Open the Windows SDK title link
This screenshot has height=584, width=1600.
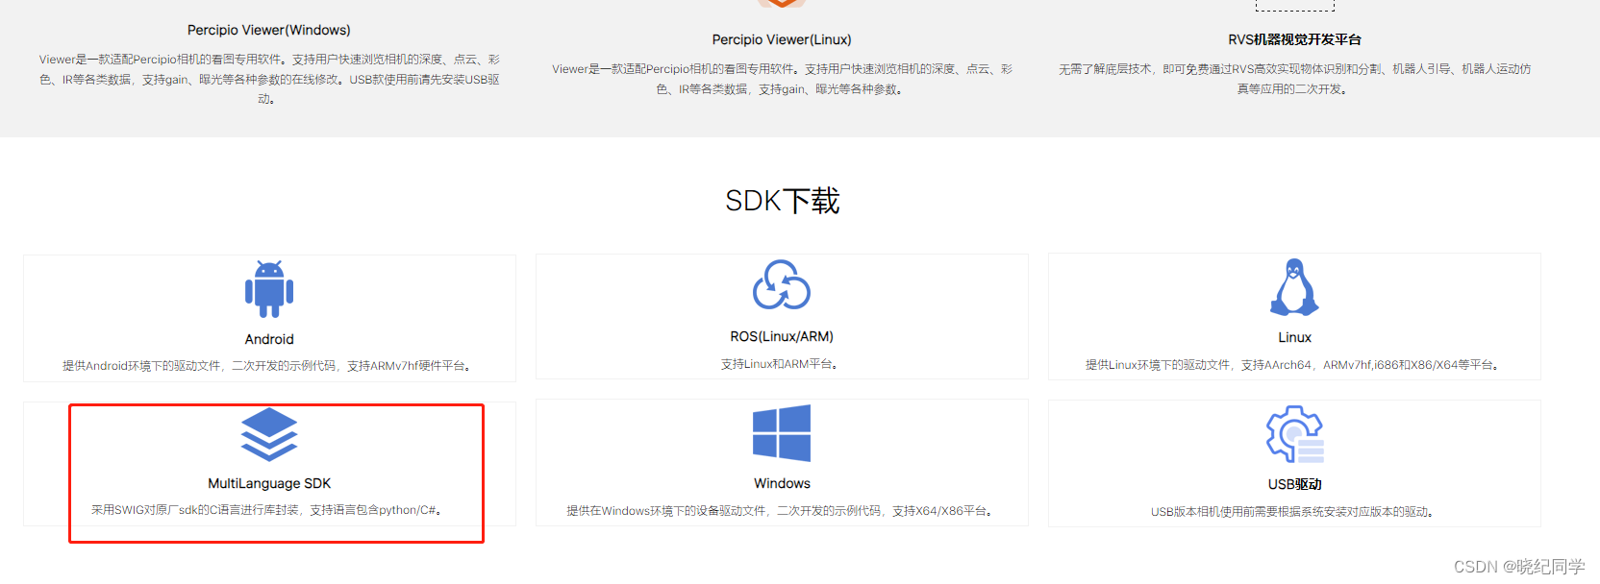point(782,483)
